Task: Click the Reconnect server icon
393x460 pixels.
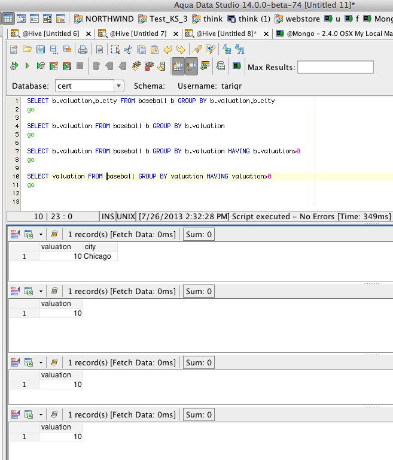Action: tap(162, 66)
